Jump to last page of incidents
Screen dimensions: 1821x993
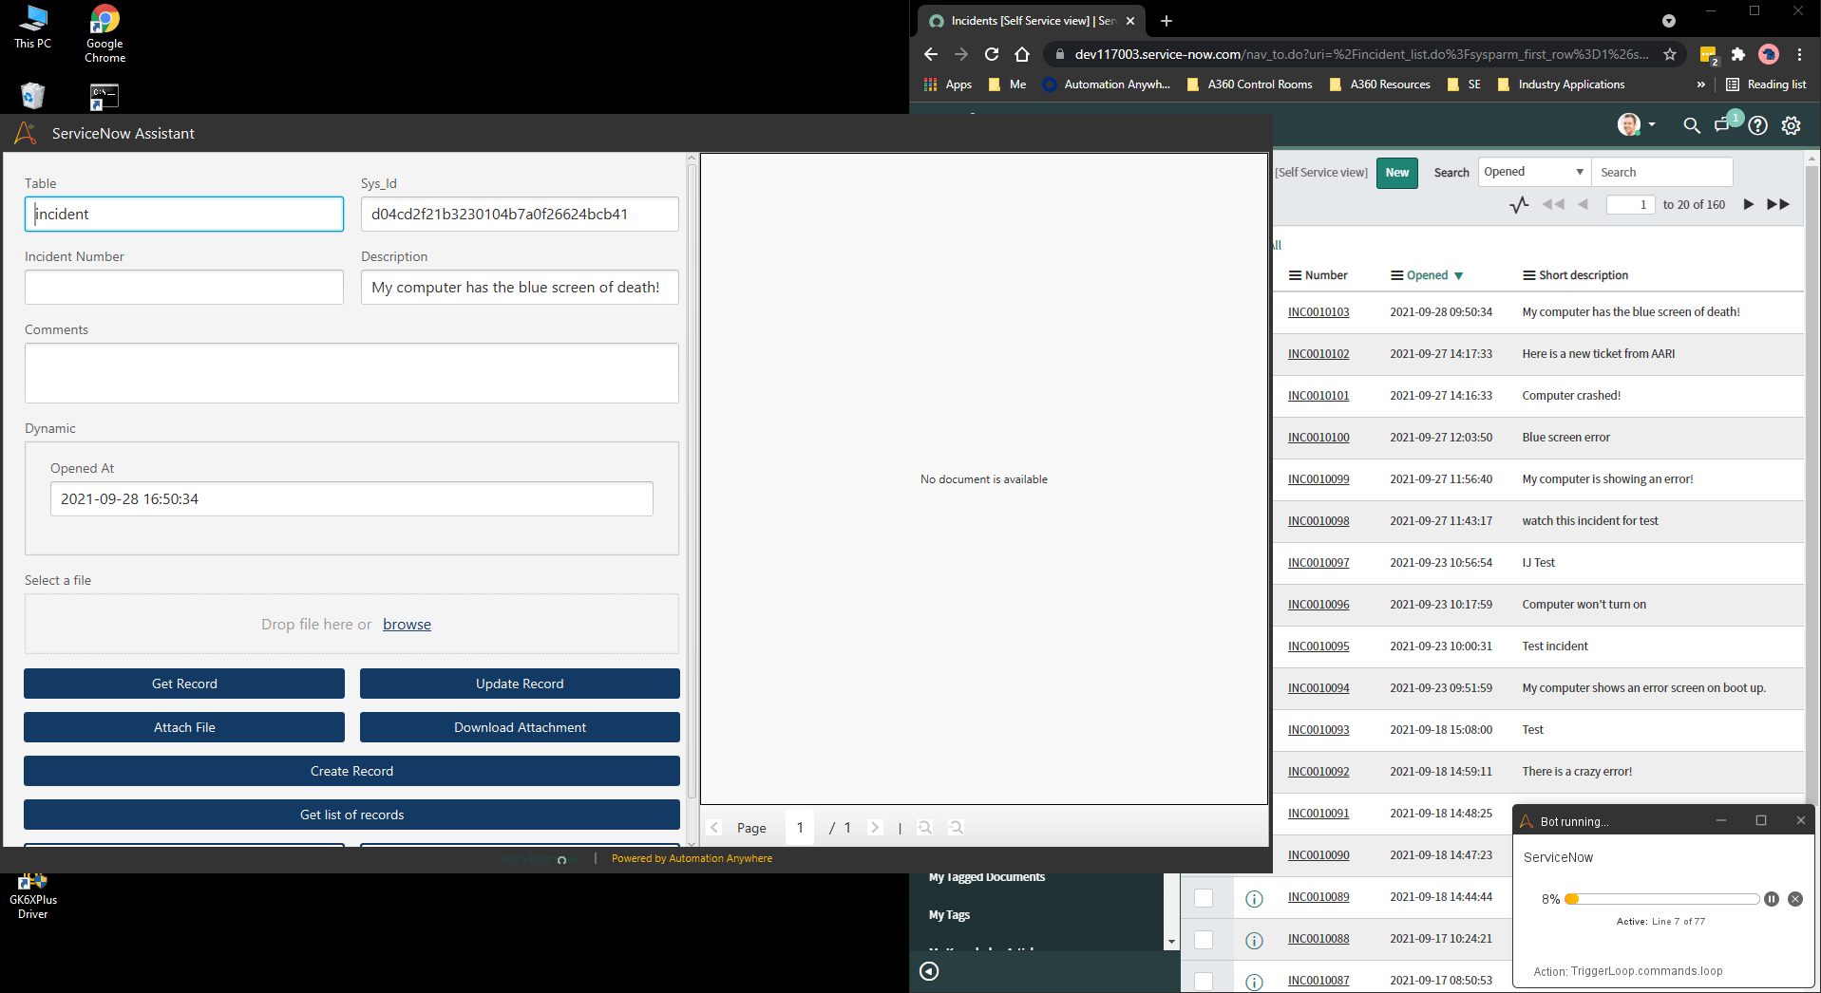1778,204
